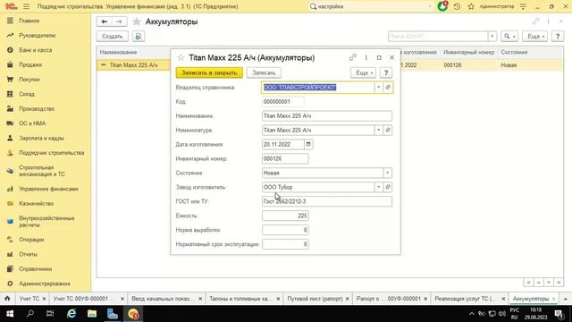Open File Explorer from the taskbar
This screenshot has width=572, height=322.
click(92, 314)
